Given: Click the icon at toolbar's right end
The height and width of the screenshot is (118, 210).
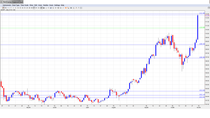Looking at the screenshot, I should pyautogui.click(x=209, y=8).
